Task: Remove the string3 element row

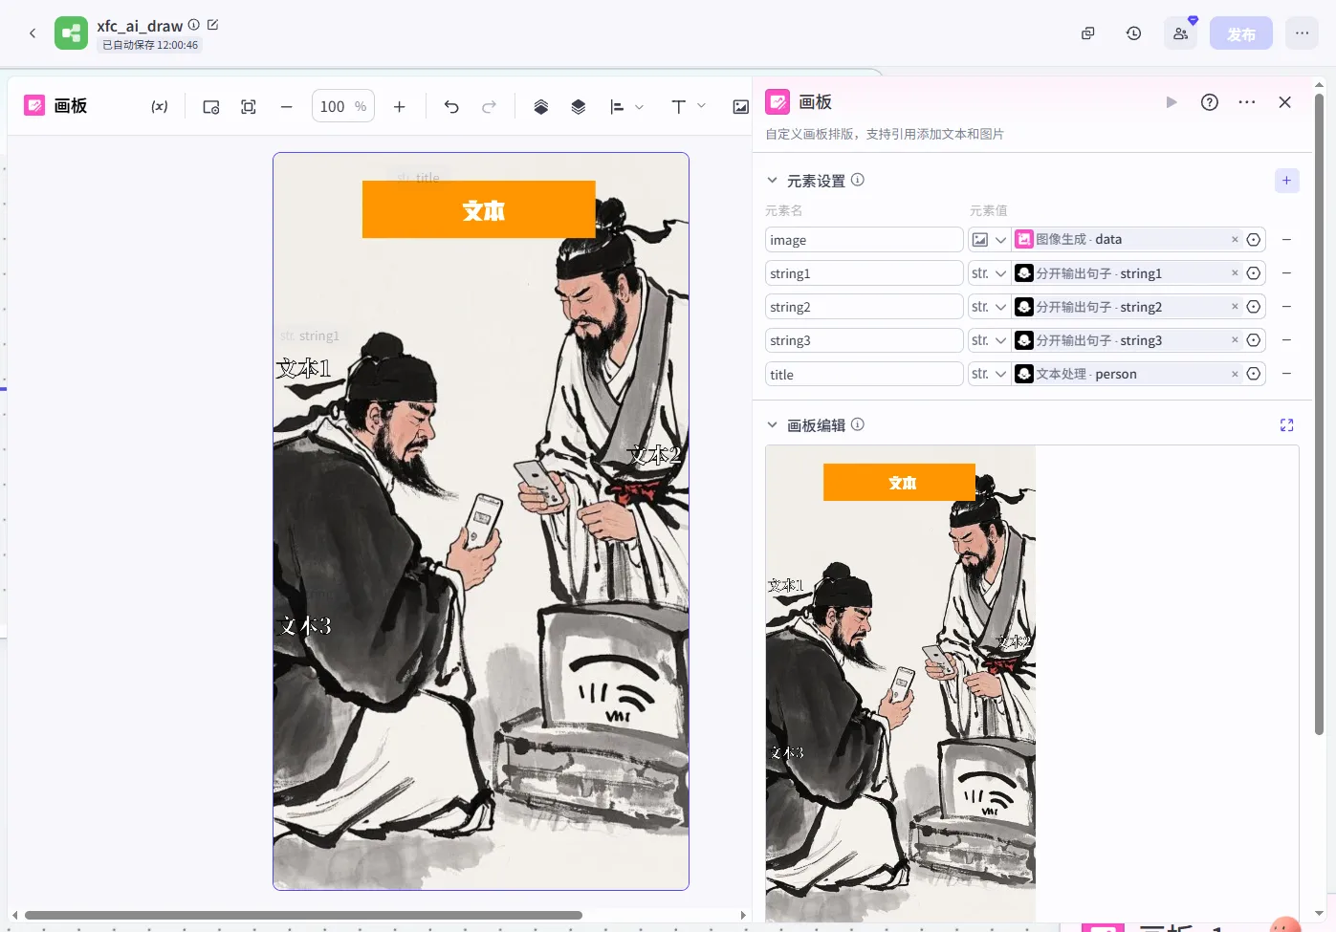Action: coord(1287,340)
